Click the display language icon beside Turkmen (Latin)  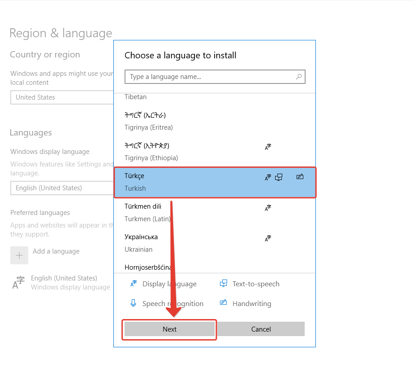click(268, 208)
